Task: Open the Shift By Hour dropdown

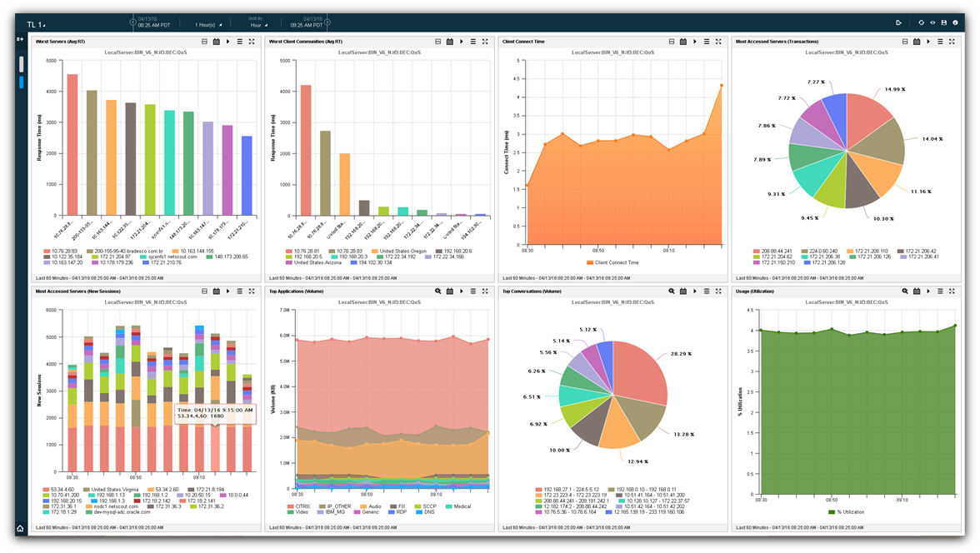Action: (x=261, y=25)
